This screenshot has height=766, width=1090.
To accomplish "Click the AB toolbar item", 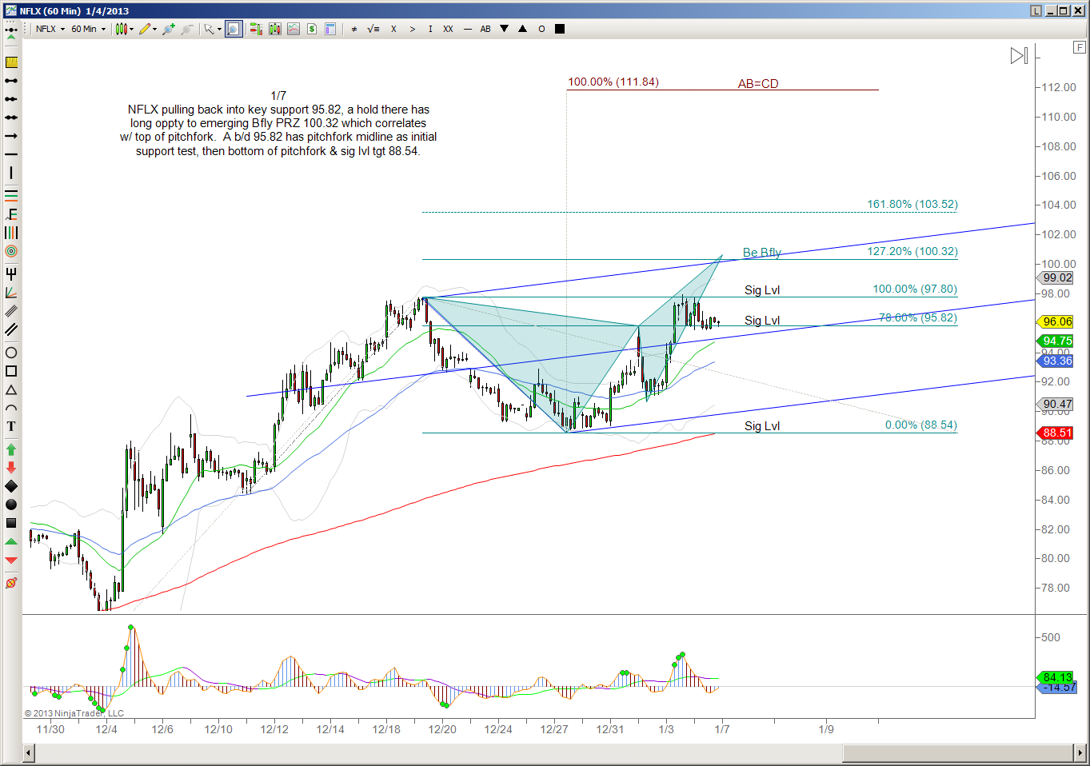I will [x=485, y=29].
